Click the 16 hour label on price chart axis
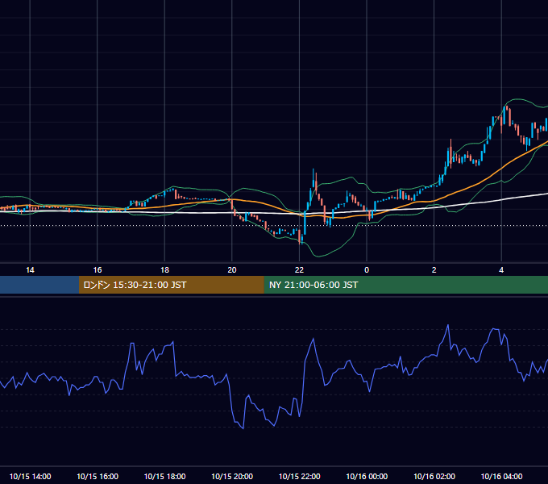 (98, 270)
